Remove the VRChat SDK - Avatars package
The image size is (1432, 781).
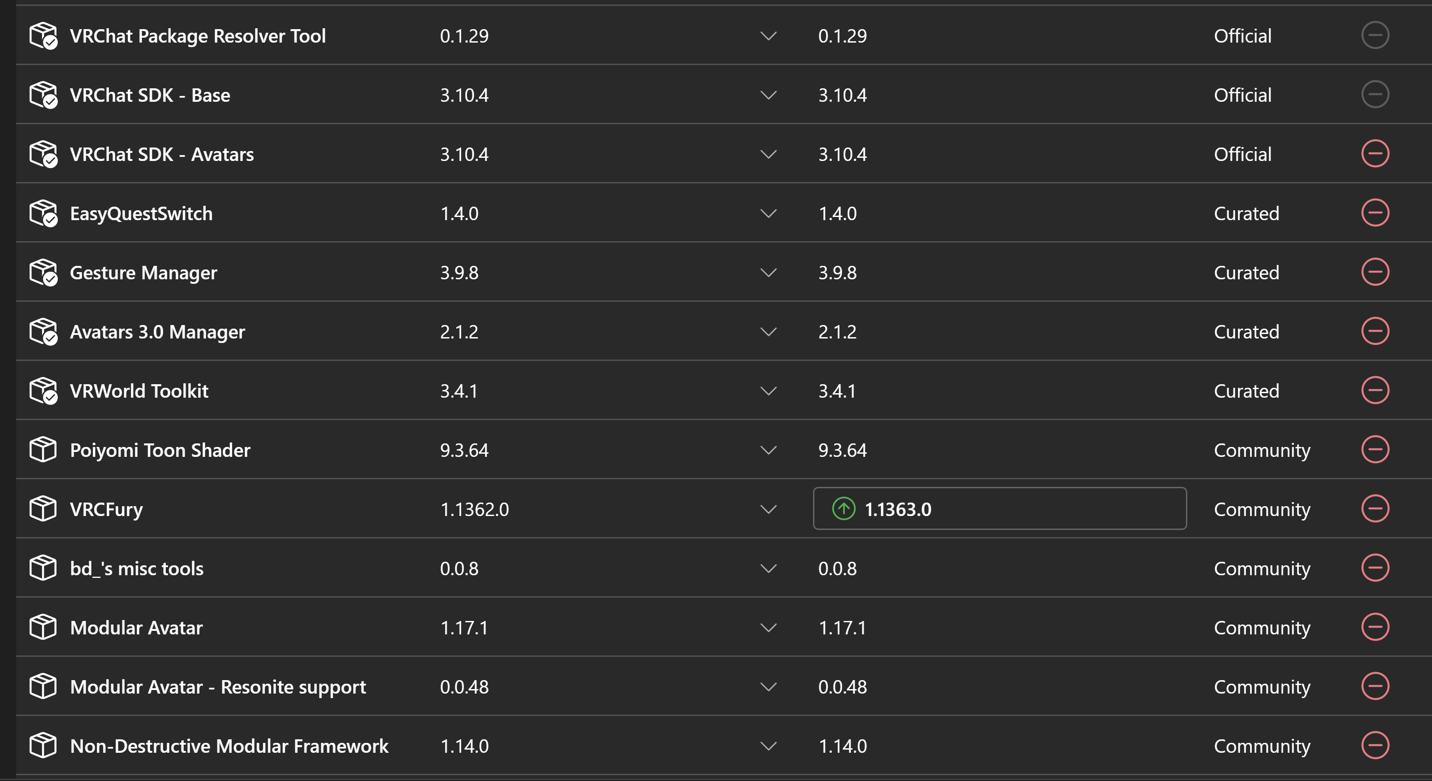coord(1375,153)
